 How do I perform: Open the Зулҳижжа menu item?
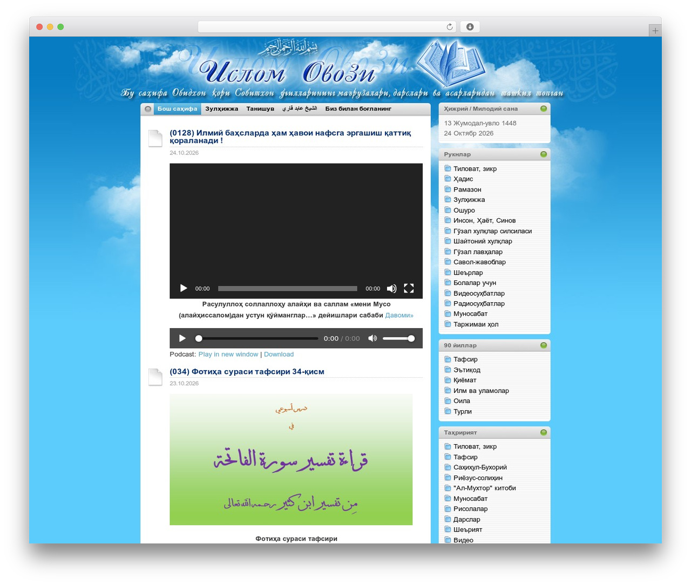pyautogui.click(x=221, y=109)
